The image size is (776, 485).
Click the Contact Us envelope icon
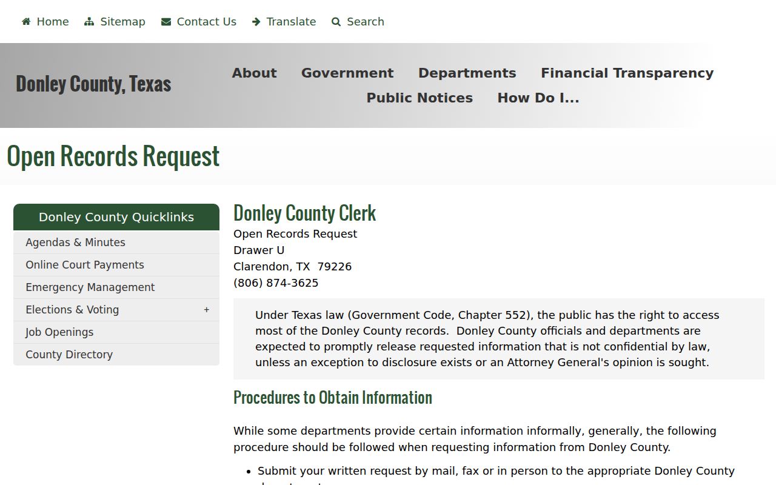[166, 22]
